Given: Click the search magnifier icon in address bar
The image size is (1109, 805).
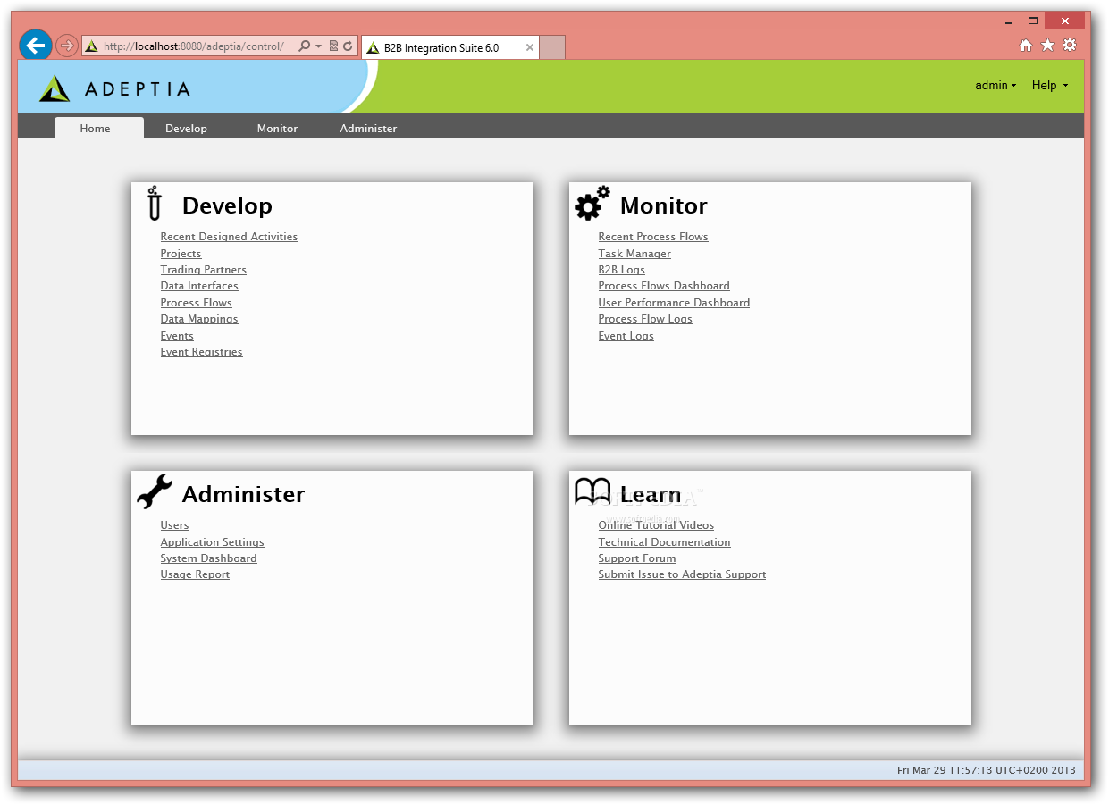Looking at the screenshot, I should [x=304, y=46].
